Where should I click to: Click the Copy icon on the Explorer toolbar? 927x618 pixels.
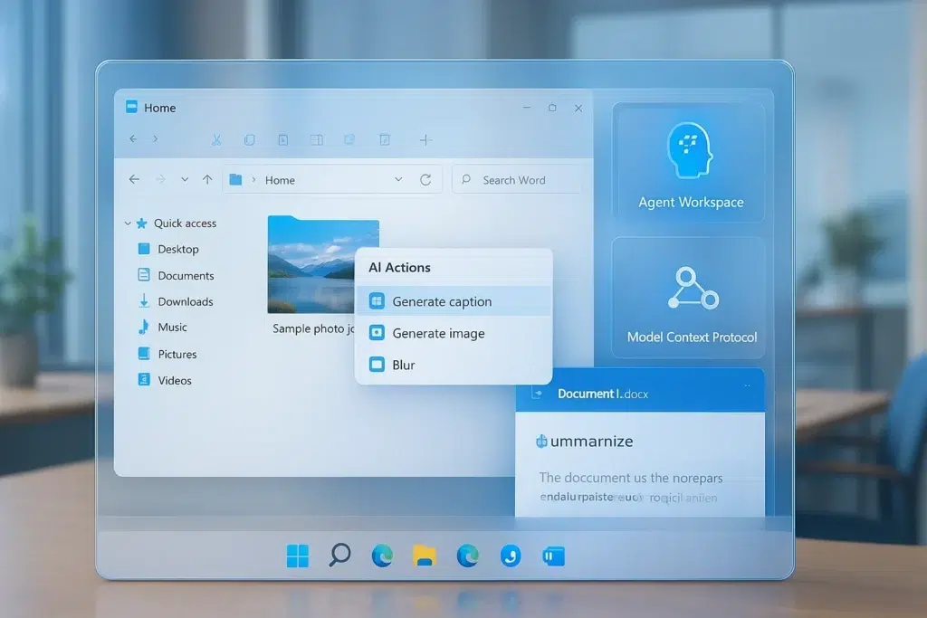point(250,139)
